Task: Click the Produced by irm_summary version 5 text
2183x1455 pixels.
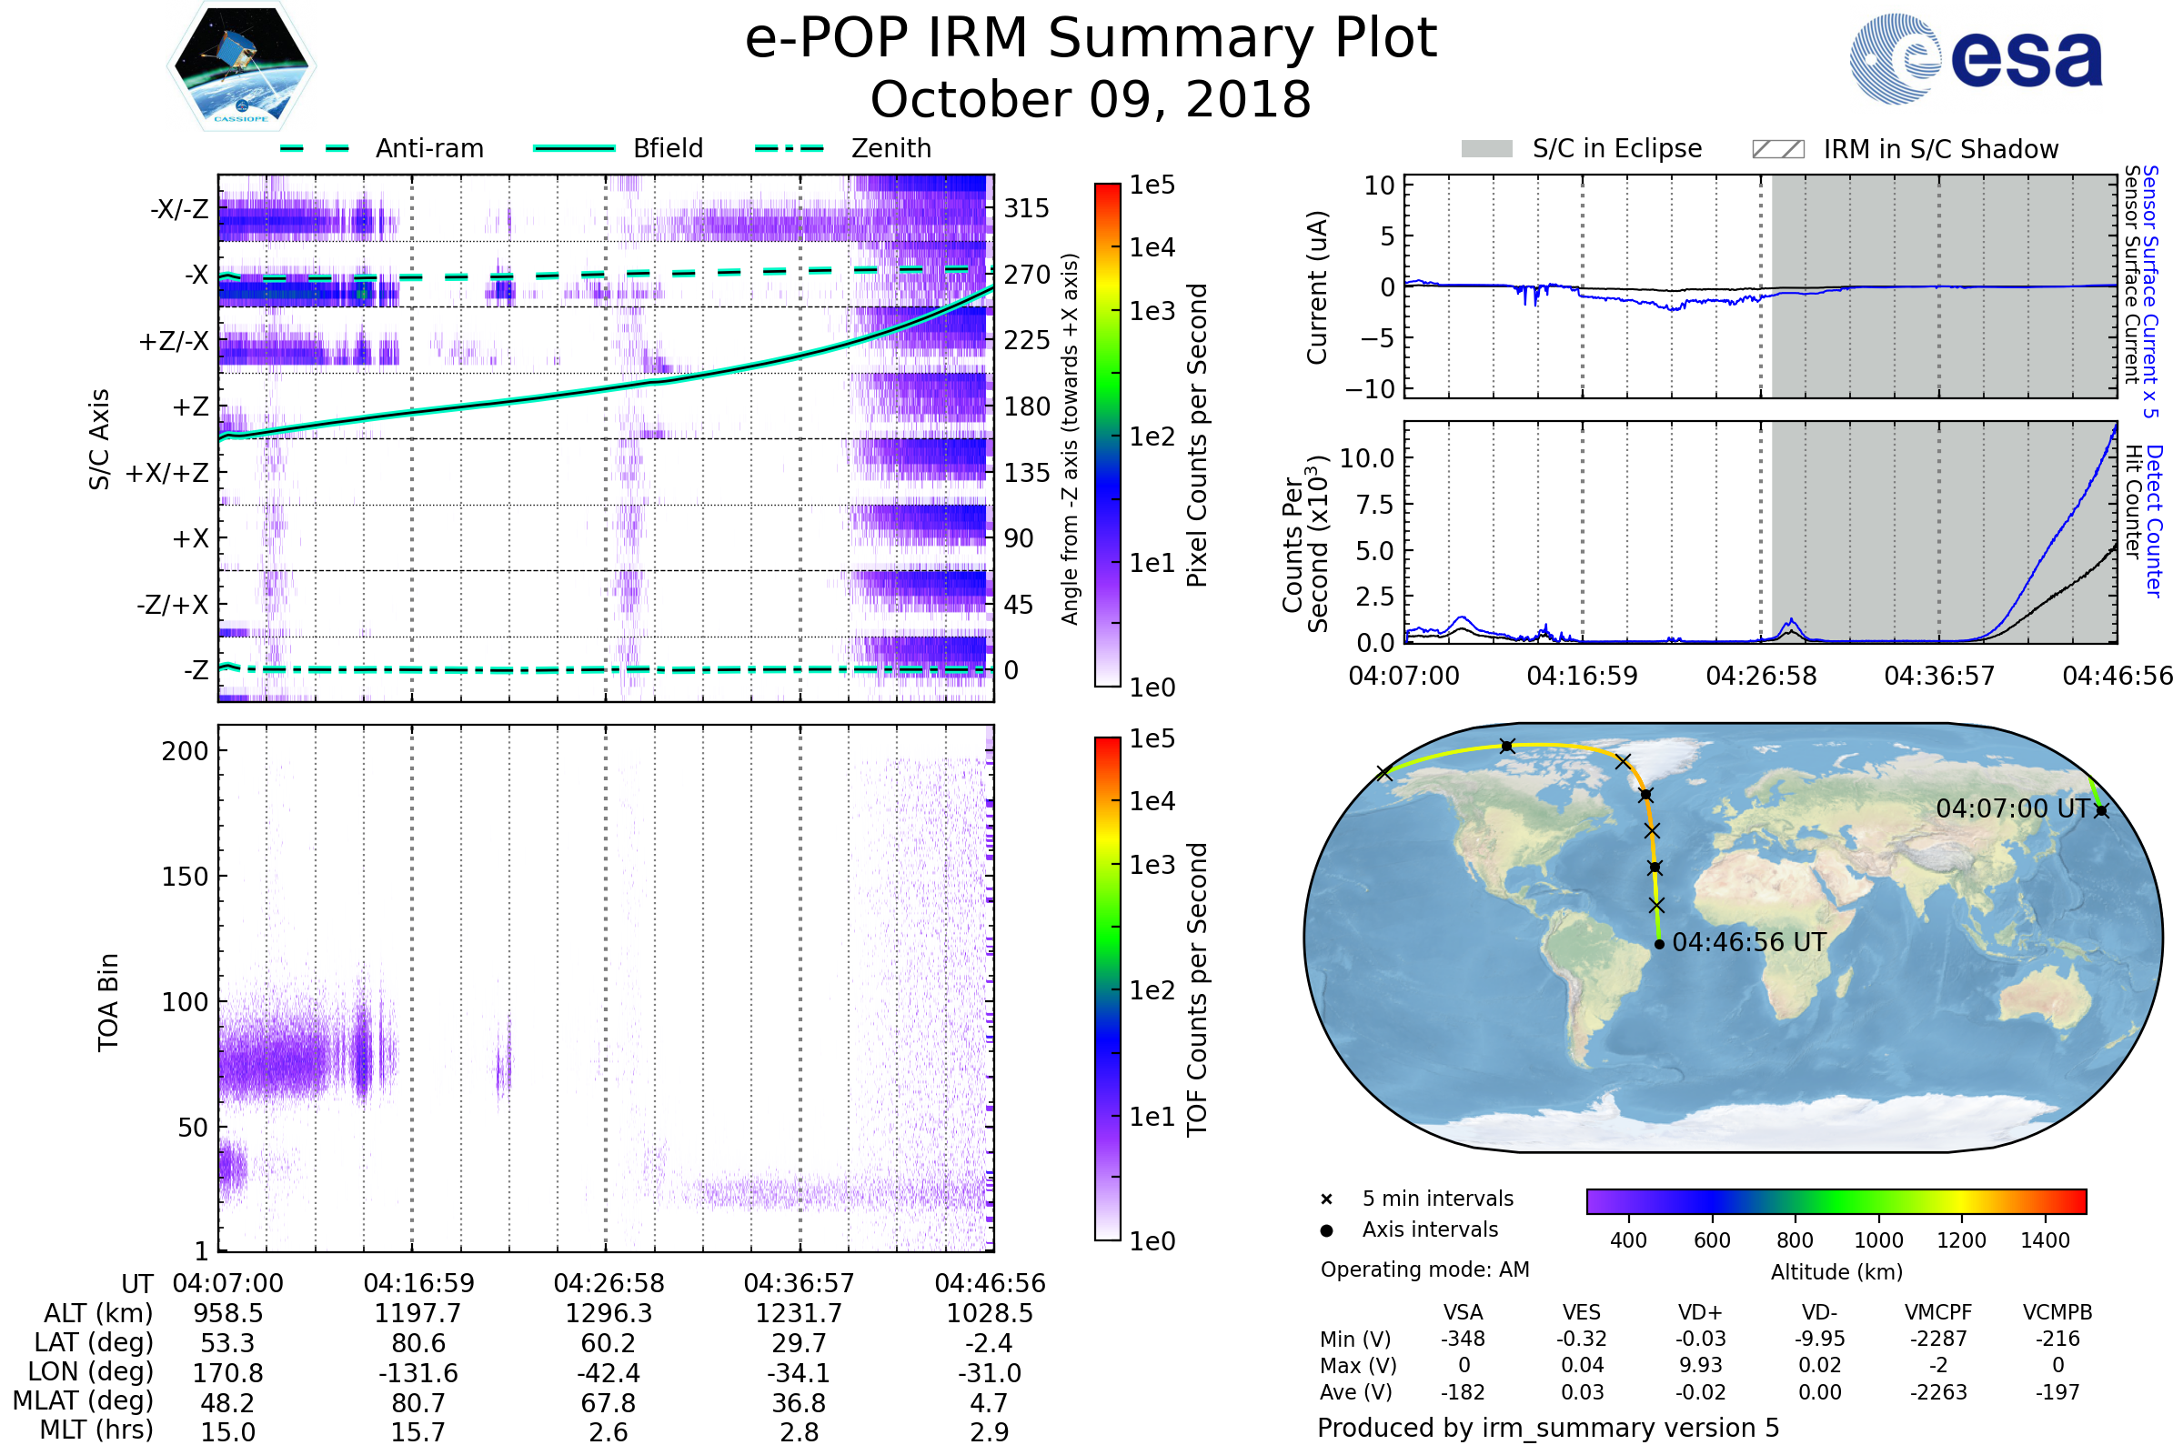Action: [x=1548, y=1428]
